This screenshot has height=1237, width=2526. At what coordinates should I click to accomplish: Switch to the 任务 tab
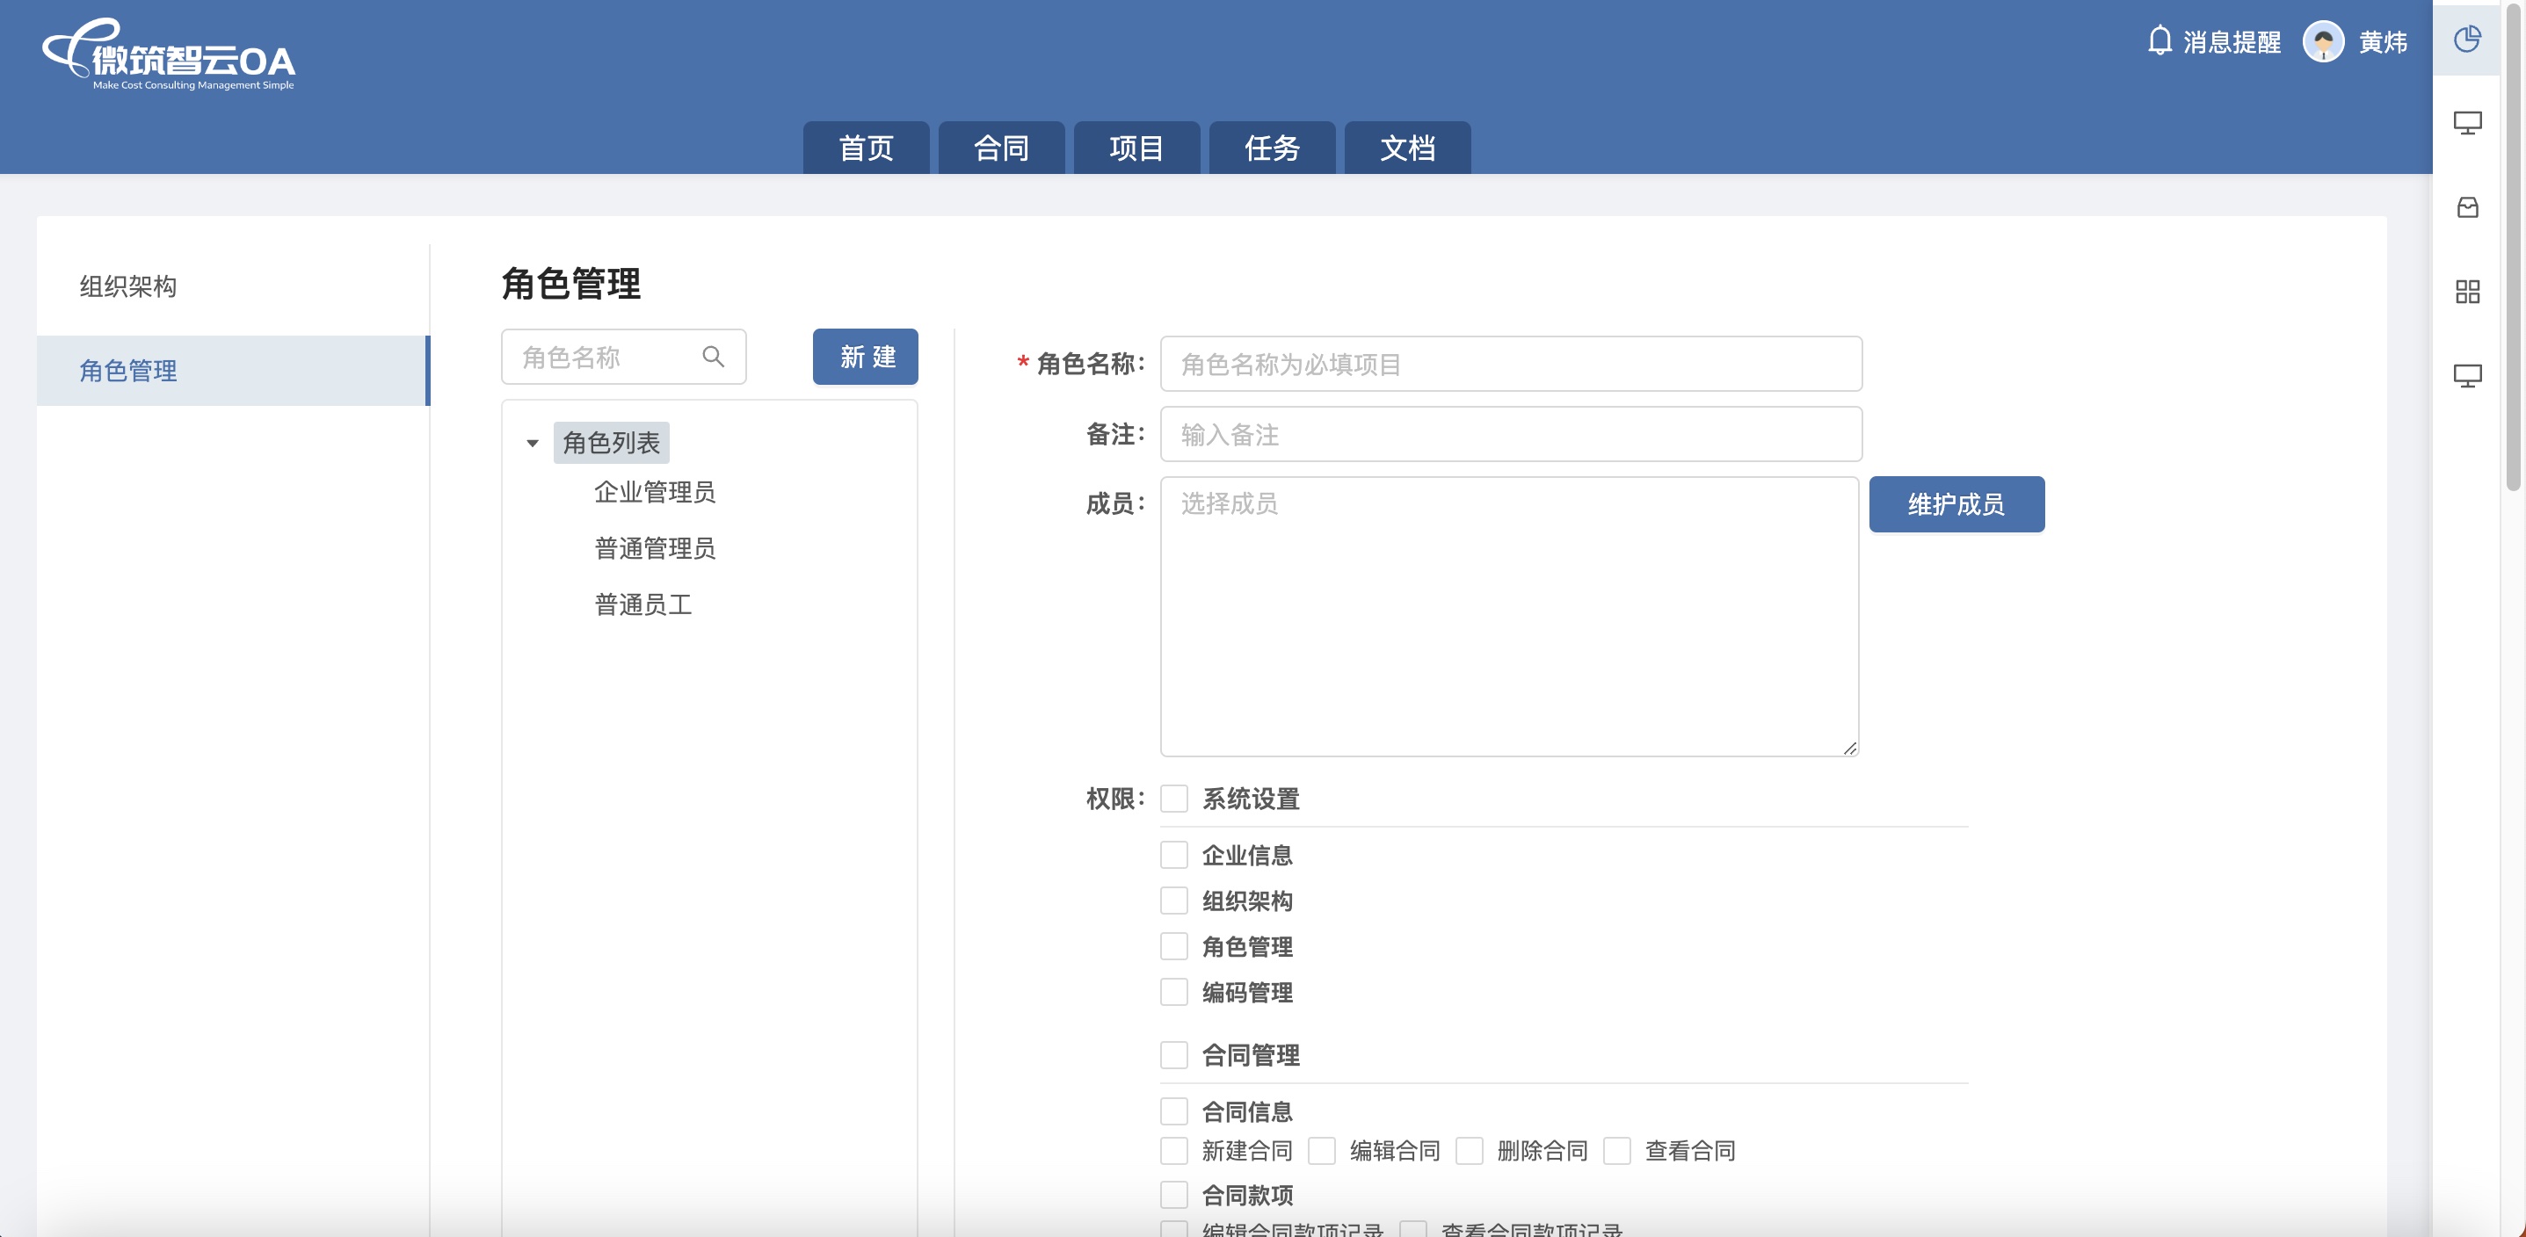point(1271,148)
